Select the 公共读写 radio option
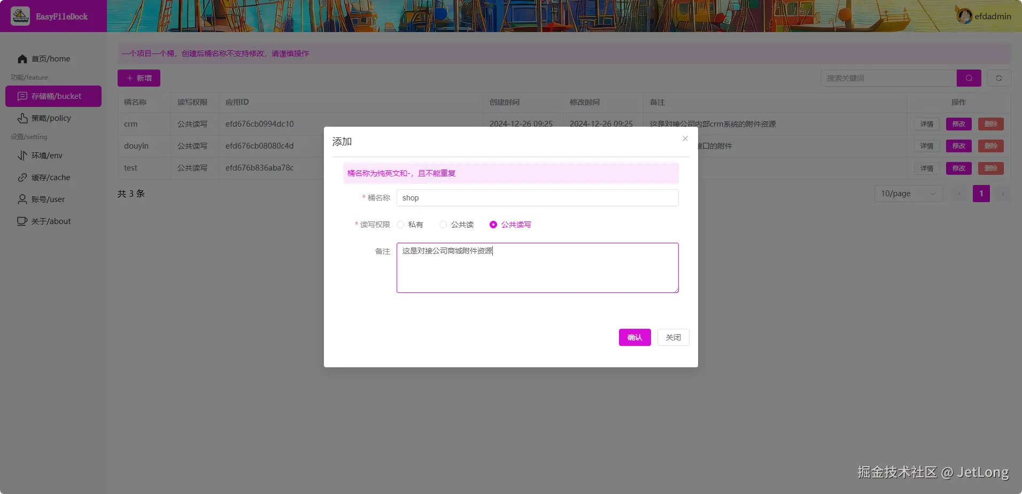Viewport: 1022px width, 494px height. [510, 225]
